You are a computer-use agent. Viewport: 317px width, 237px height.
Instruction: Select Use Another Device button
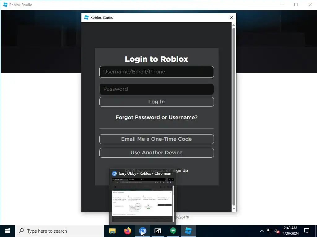(x=156, y=152)
